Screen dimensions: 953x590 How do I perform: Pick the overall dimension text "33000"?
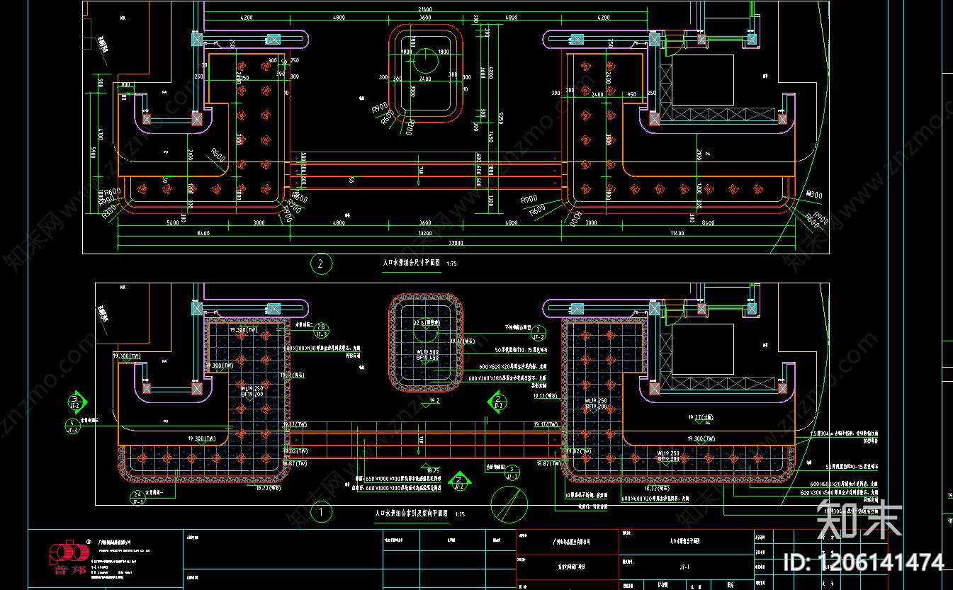[455, 243]
